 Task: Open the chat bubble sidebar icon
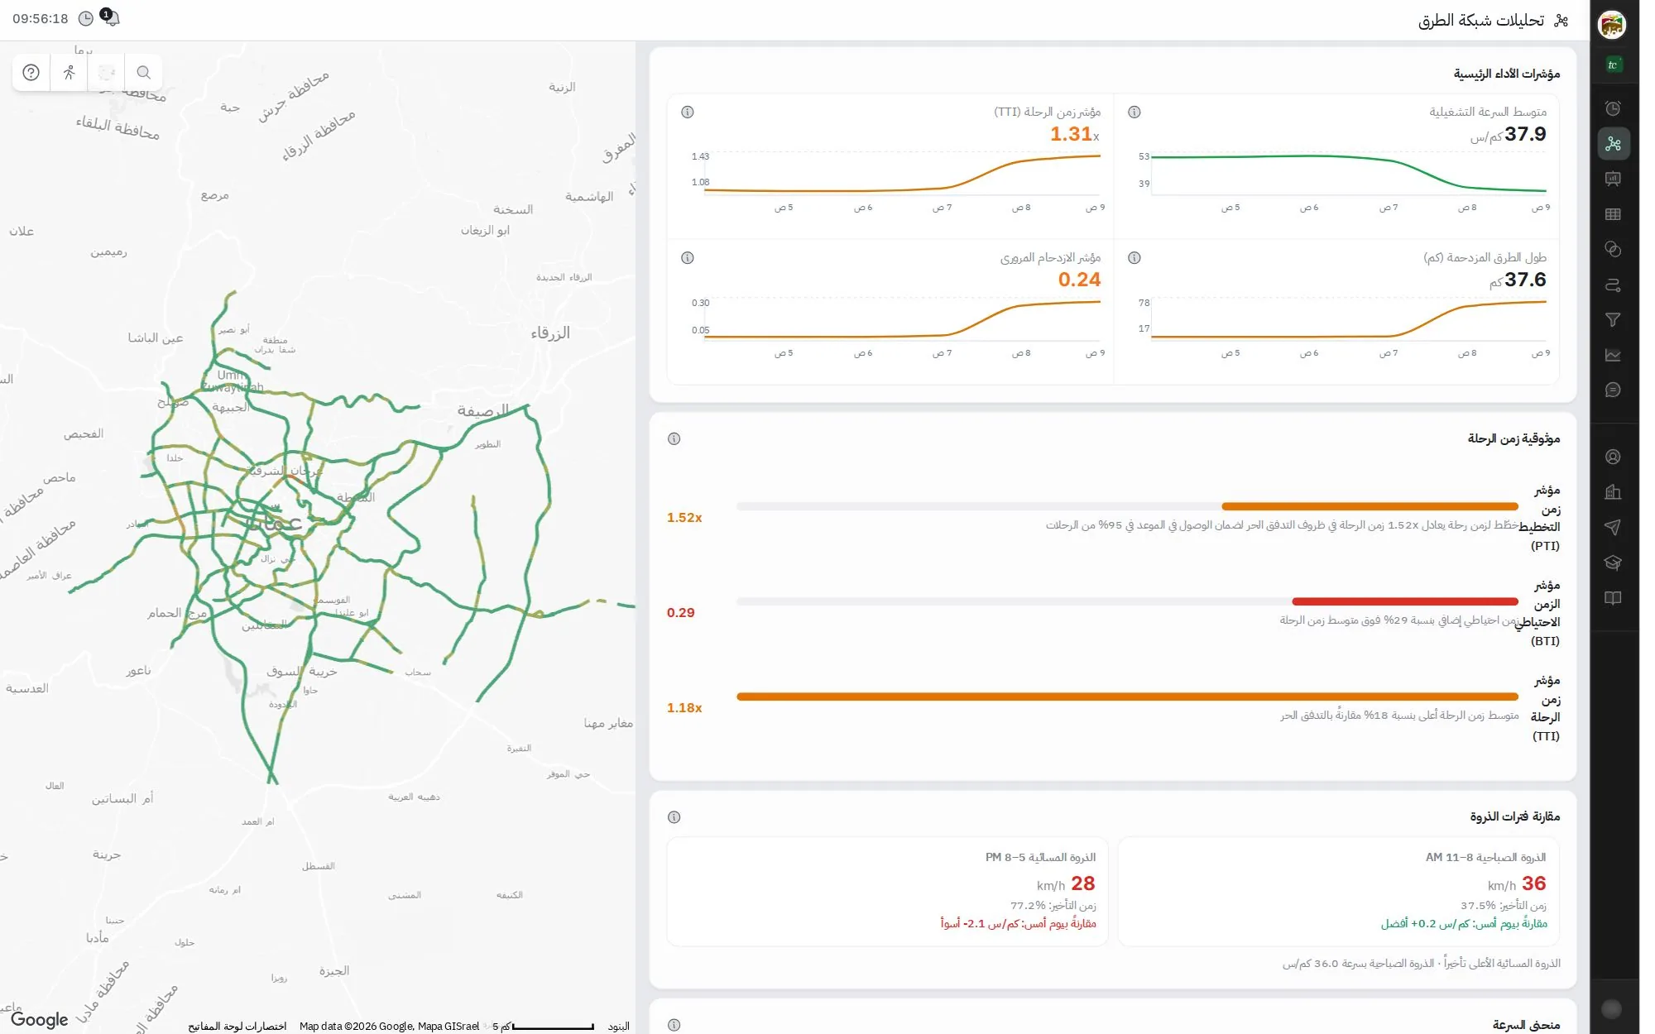(x=1613, y=390)
